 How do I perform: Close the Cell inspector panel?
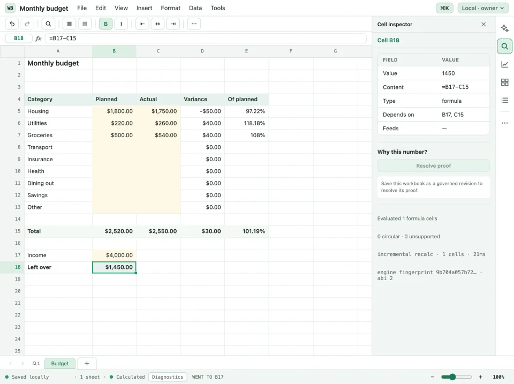483,24
